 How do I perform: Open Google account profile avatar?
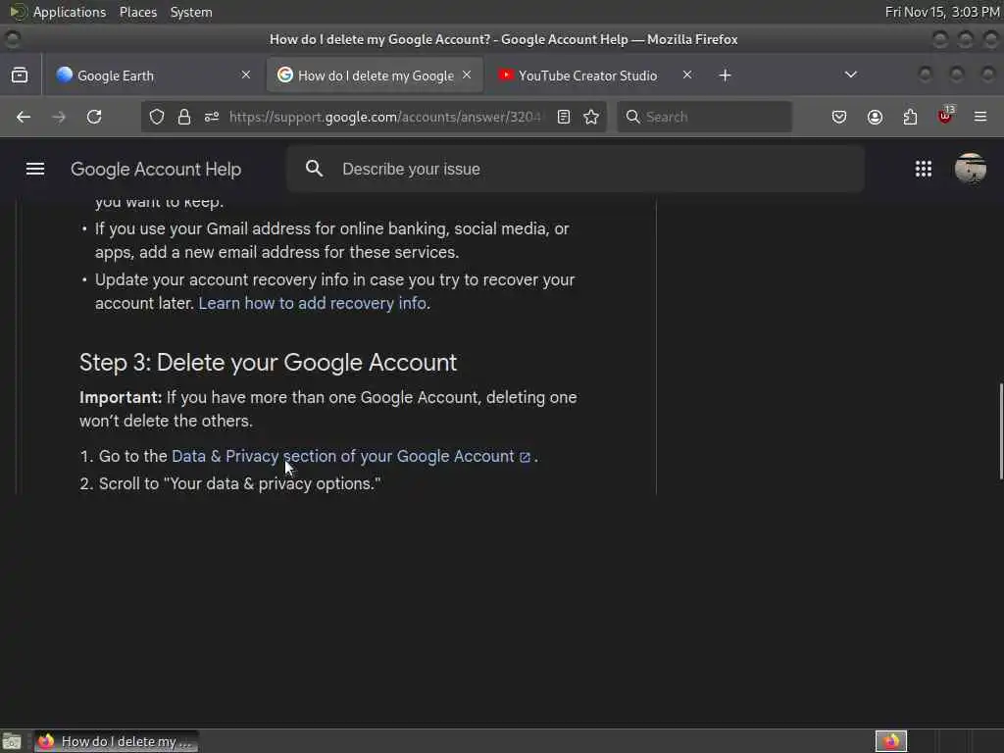pos(971,169)
